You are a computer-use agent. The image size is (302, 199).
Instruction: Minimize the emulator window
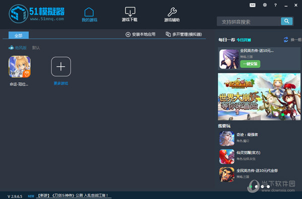click(286, 6)
